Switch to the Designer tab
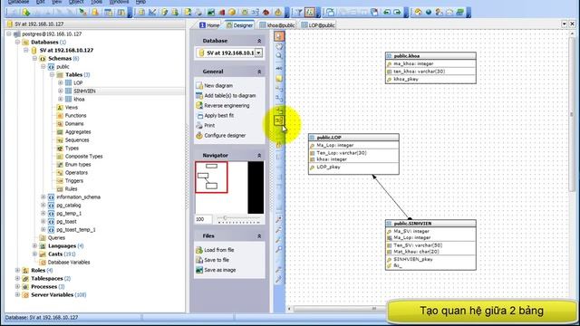Viewport: 580px width, 326px height. point(239,25)
